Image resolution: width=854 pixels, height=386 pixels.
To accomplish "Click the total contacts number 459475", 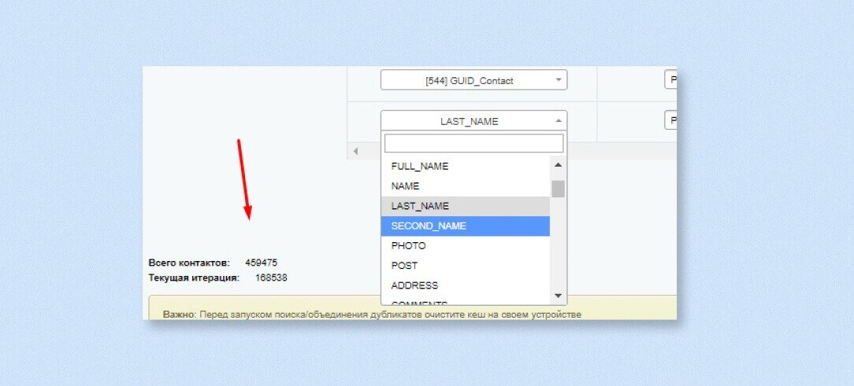I will (261, 263).
